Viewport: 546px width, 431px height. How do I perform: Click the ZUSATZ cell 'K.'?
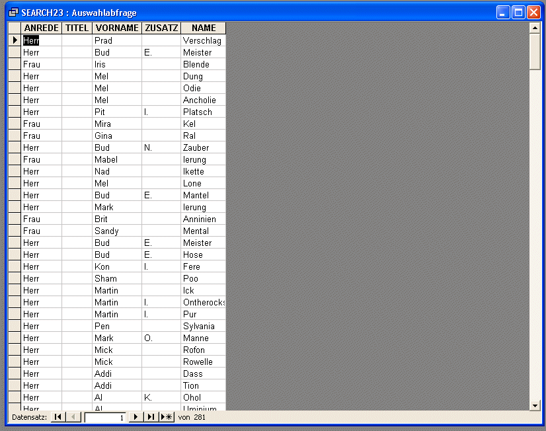point(161,397)
